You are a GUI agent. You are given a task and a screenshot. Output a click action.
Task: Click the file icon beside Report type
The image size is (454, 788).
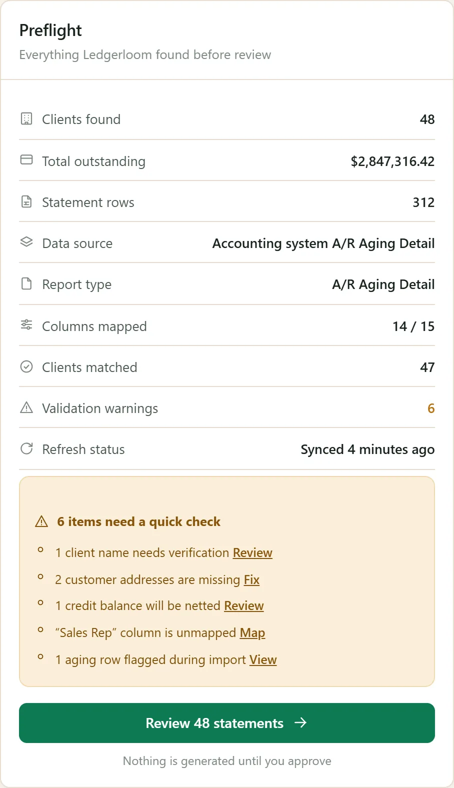coord(26,283)
